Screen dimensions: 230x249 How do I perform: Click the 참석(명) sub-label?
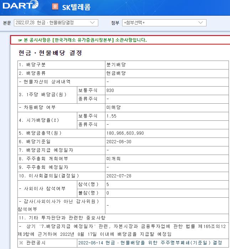point(88,185)
